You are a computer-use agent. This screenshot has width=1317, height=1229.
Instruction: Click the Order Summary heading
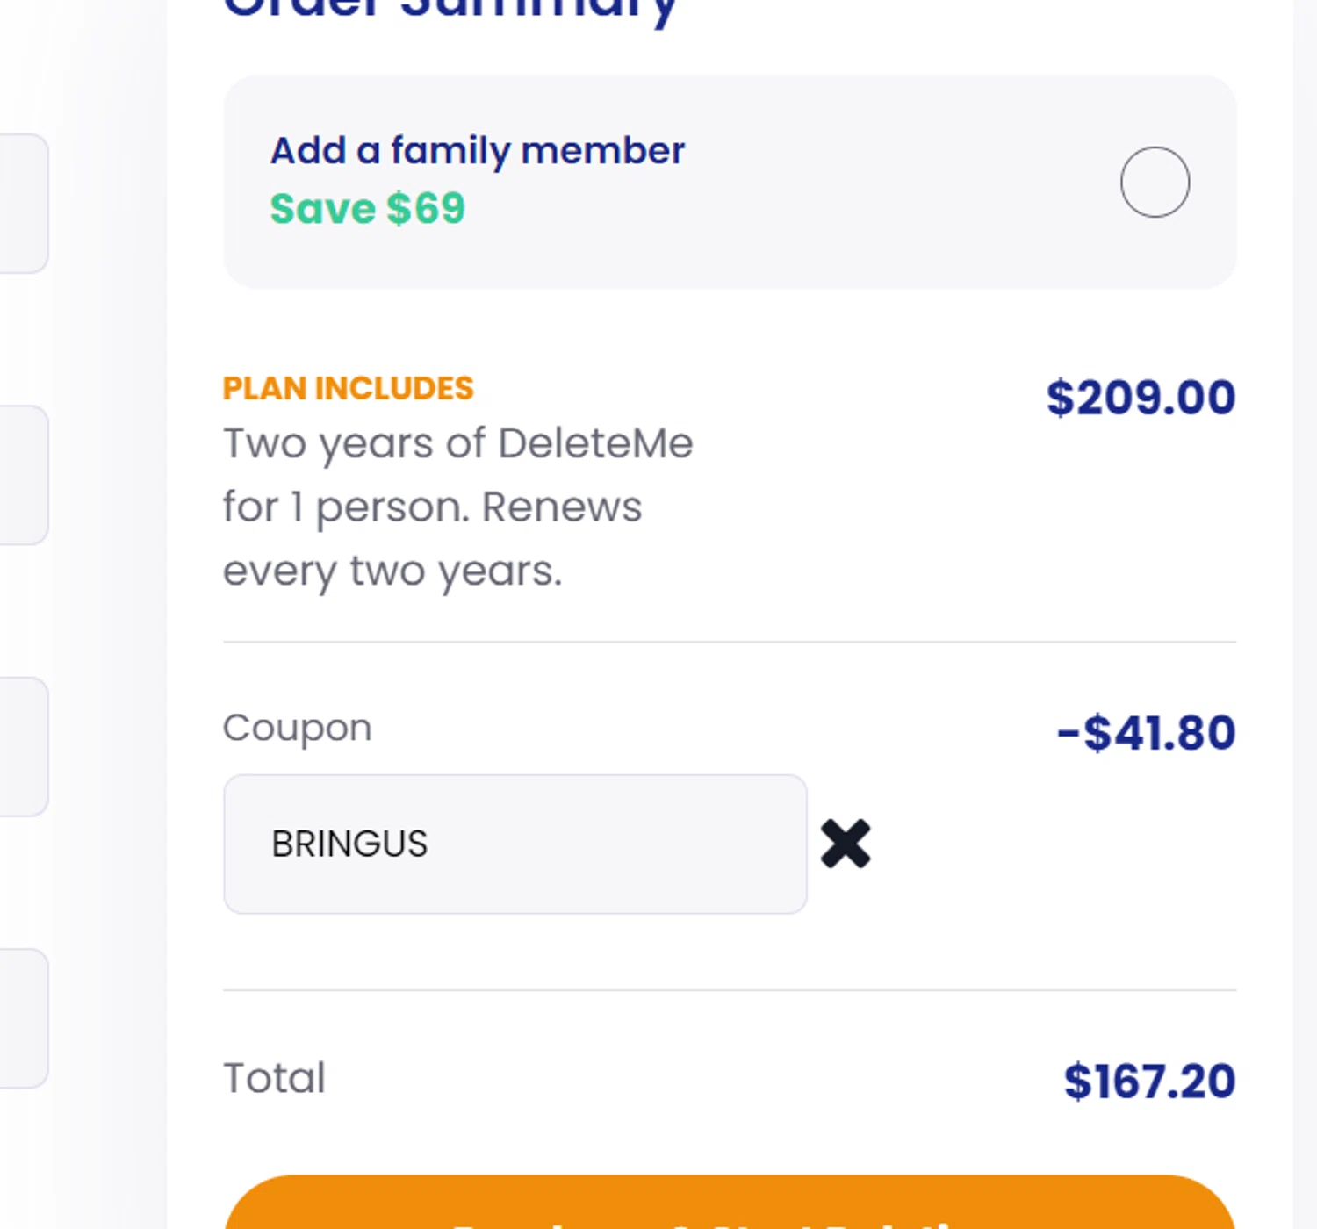[450, 9]
